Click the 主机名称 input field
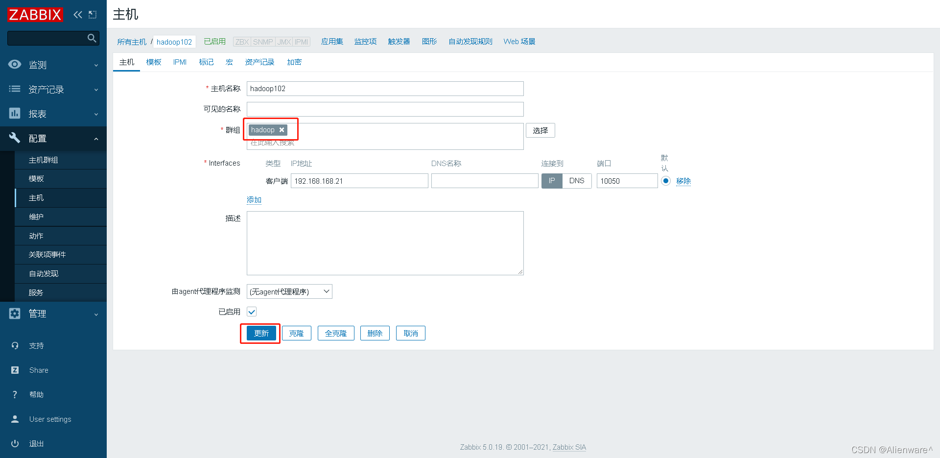 (385, 89)
